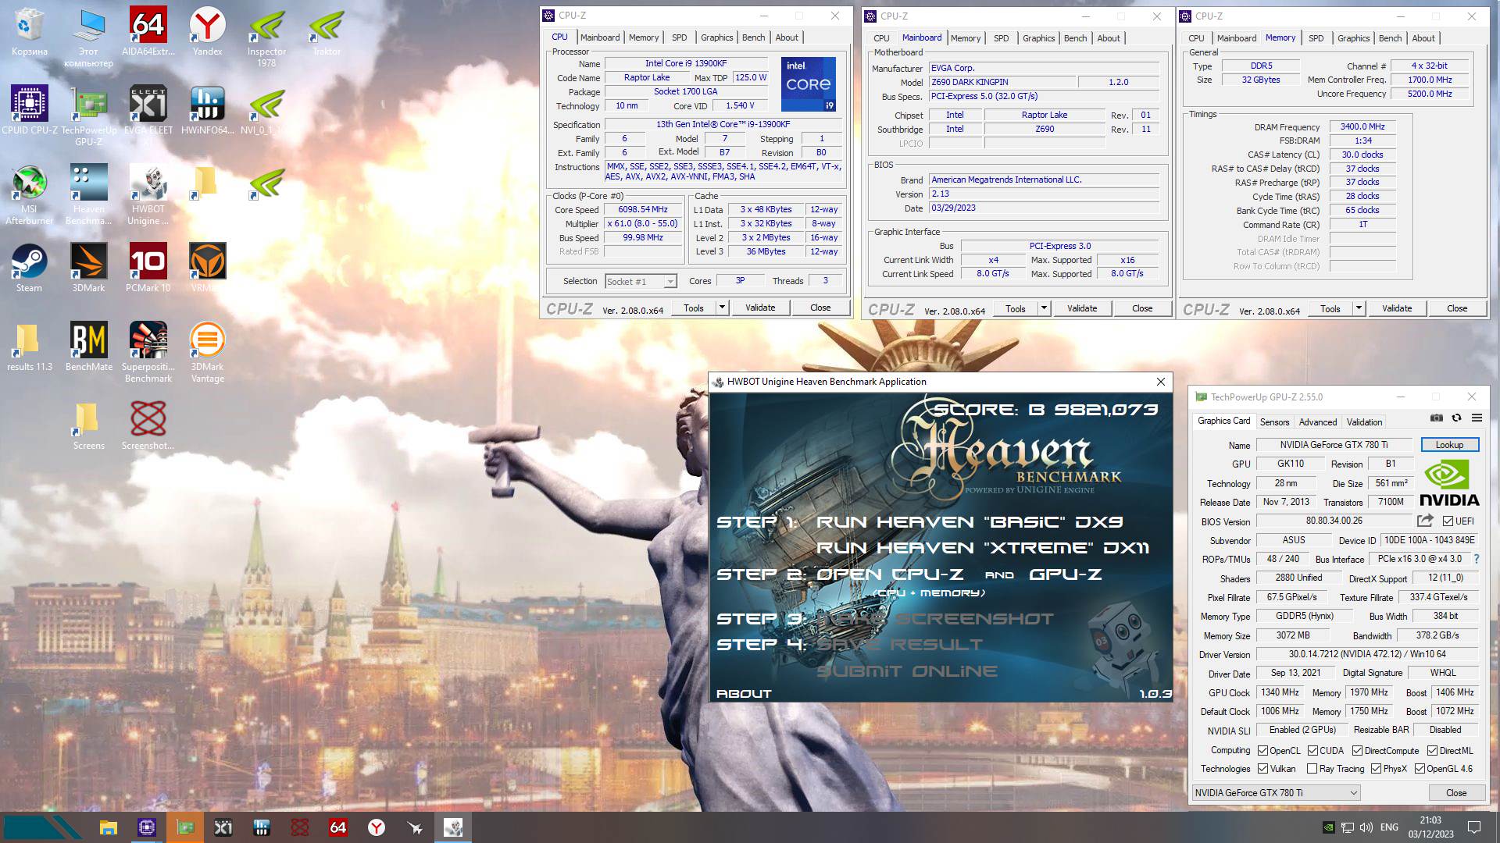Click Tools button in Mainboard CPU-Z window
This screenshot has height=843, width=1500.
click(1016, 308)
